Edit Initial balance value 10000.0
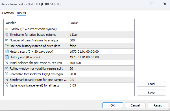This screenshot has height=111, width=170. pos(101,63)
